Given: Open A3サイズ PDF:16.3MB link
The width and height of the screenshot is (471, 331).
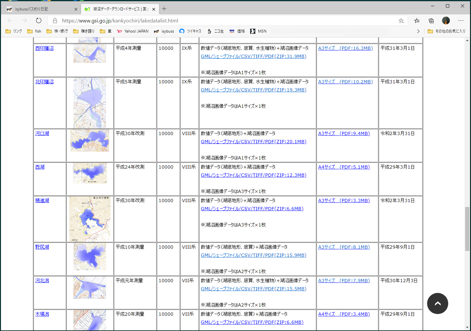Looking at the screenshot, I should [345, 48].
